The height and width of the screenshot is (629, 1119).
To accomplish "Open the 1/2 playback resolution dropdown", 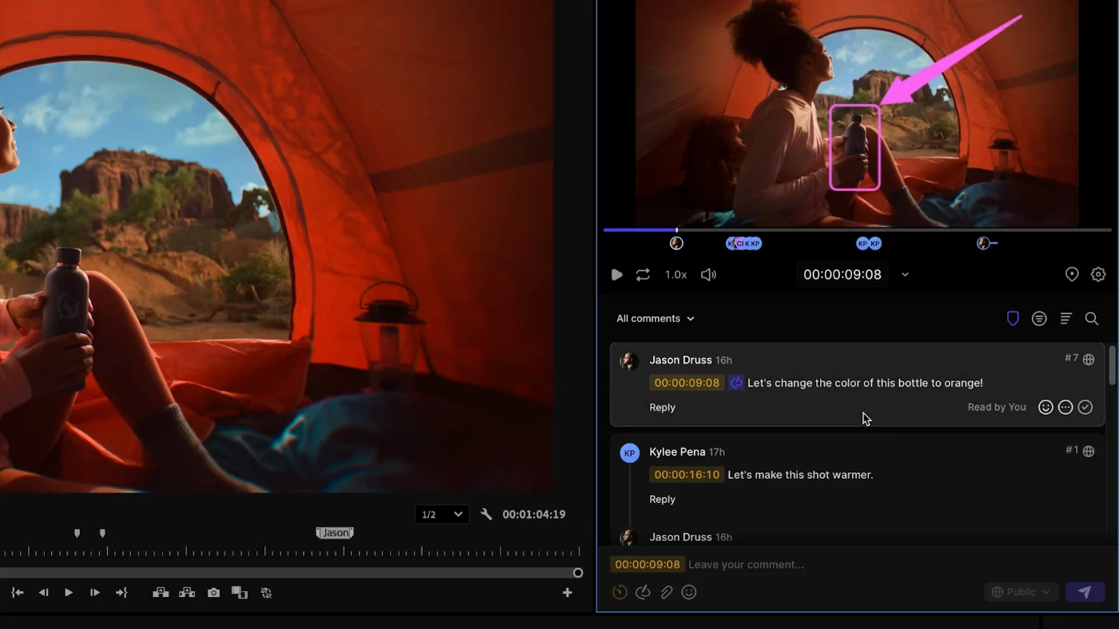I will coord(441,514).
